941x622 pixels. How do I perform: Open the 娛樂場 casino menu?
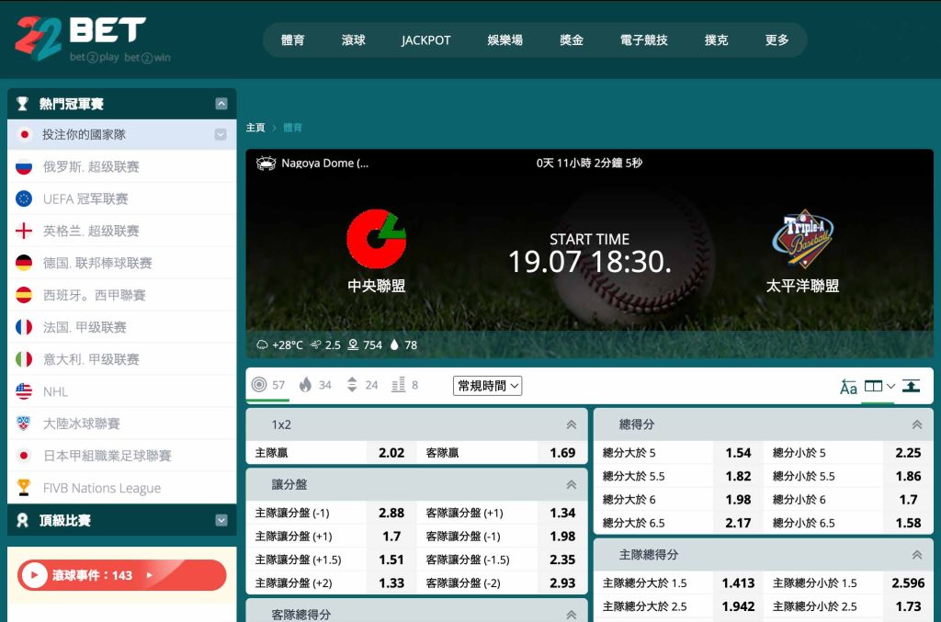point(505,40)
